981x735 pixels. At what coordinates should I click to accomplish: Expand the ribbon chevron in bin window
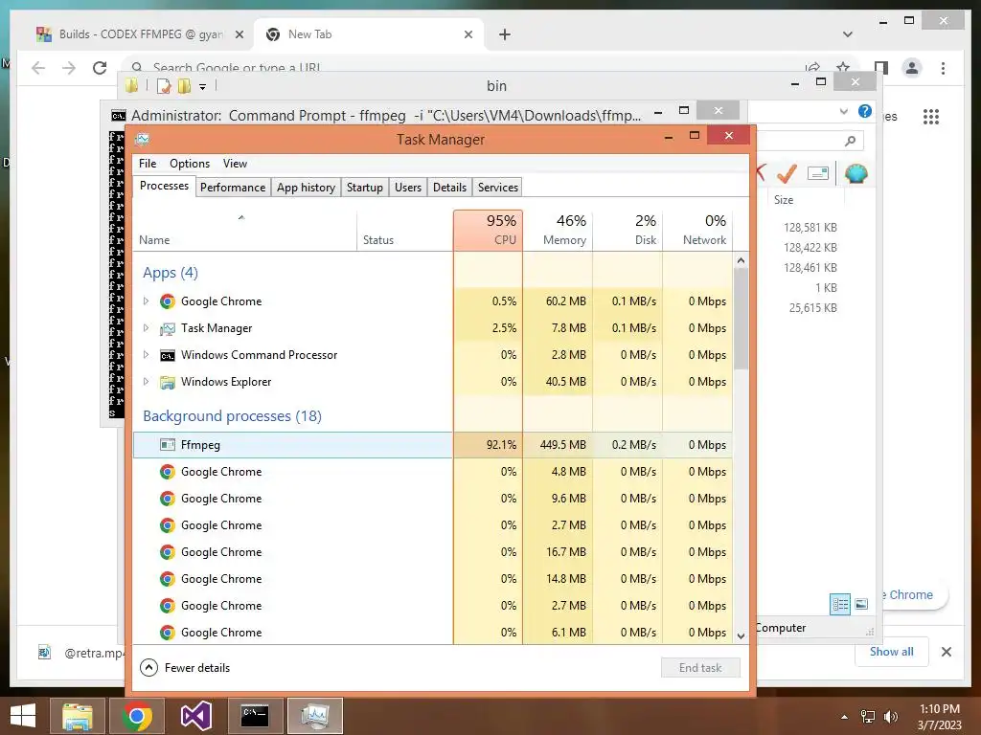coord(843,112)
